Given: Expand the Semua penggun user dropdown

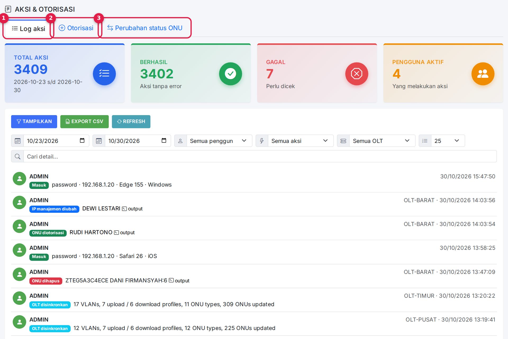Looking at the screenshot, I should pyautogui.click(x=219, y=141).
